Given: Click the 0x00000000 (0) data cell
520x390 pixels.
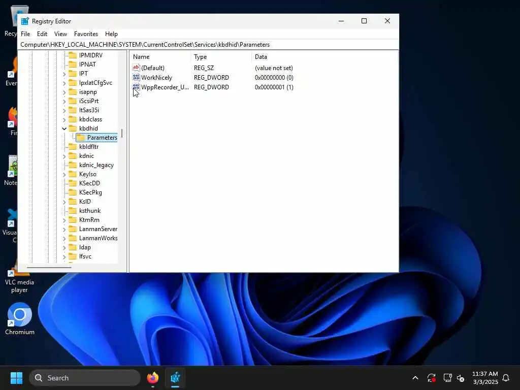Looking at the screenshot, I should (x=274, y=78).
